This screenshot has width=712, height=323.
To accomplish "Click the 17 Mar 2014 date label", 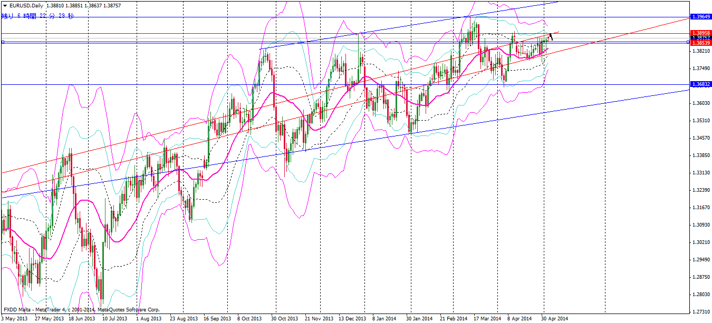I will pos(487,319).
